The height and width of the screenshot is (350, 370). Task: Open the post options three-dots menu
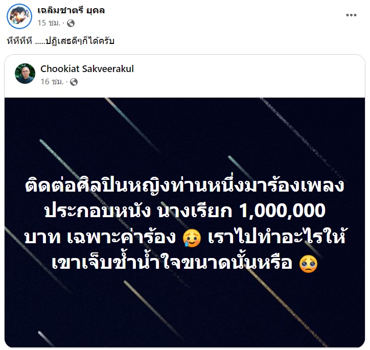[351, 15]
